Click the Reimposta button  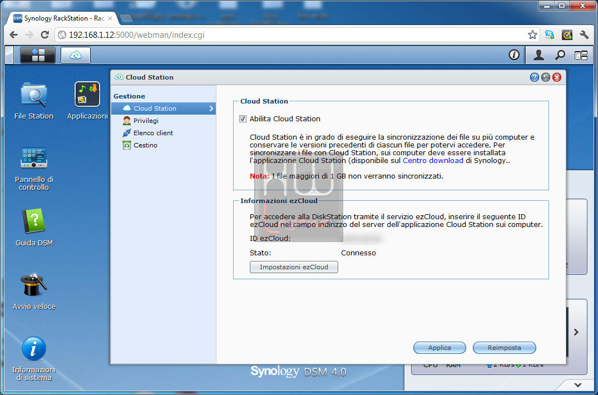(504, 348)
